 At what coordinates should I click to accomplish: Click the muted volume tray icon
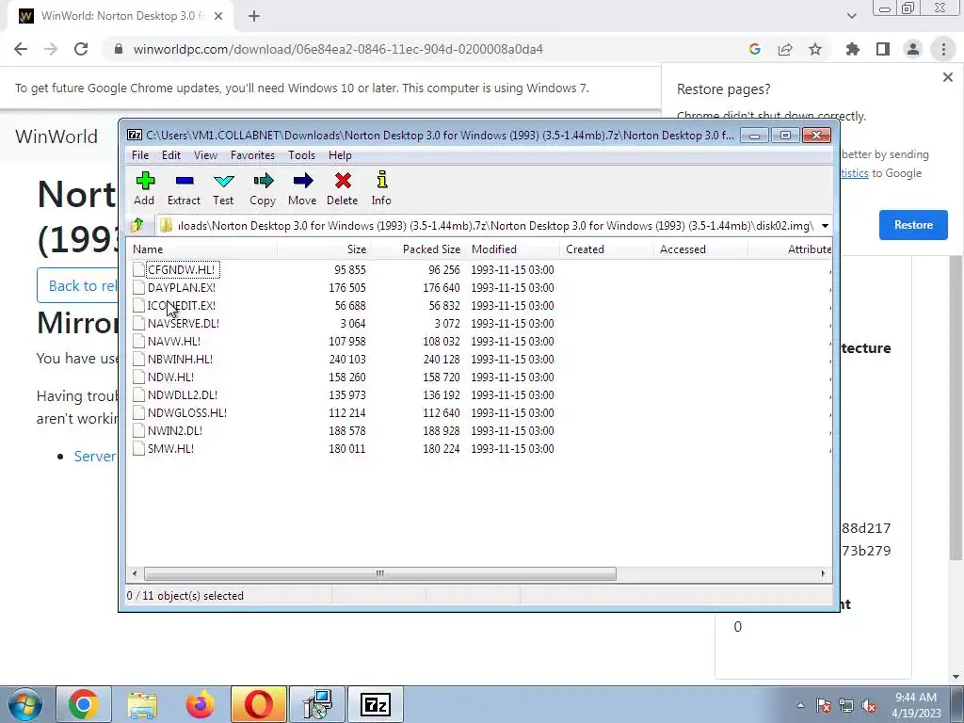tap(869, 706)
